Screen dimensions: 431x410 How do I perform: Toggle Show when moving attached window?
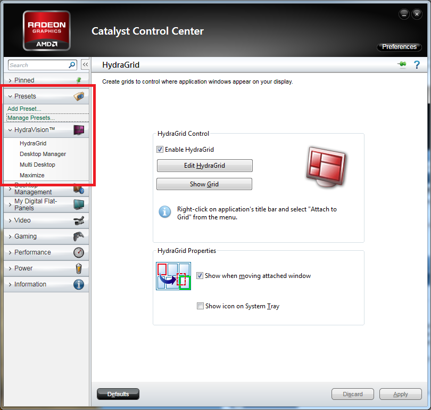tap(200, 275)
